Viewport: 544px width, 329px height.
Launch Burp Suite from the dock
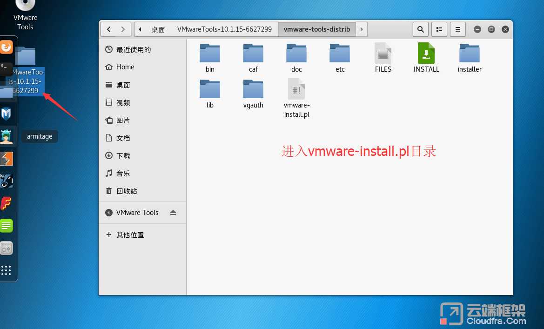[6, 159]
